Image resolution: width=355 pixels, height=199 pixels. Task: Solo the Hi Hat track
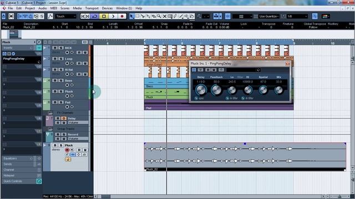pos(60,70)
